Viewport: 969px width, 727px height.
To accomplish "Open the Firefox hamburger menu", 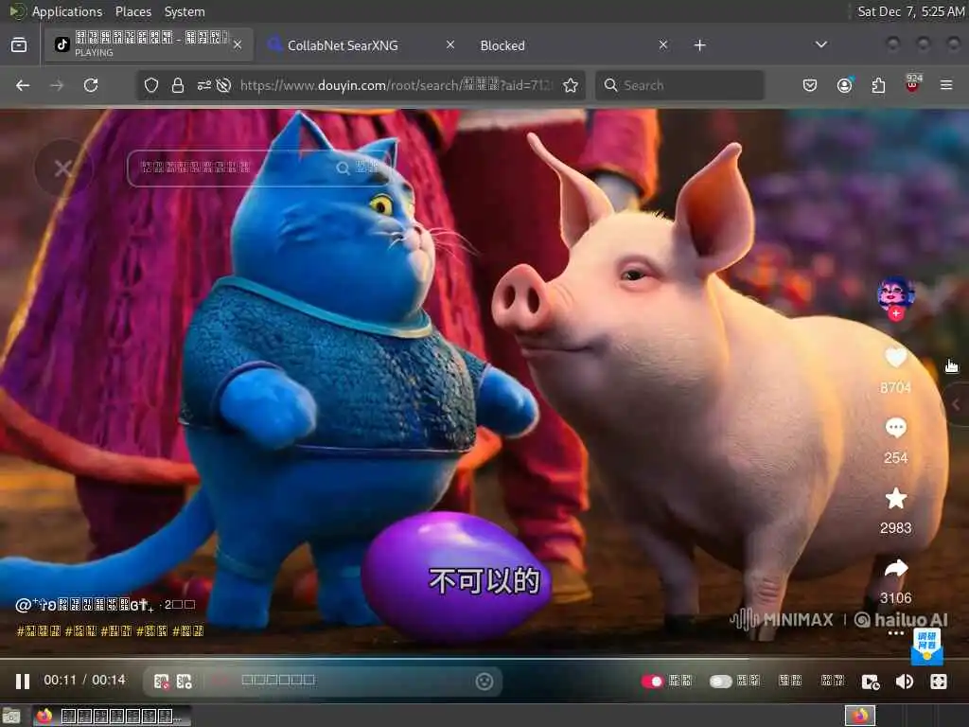I will click(946, 85).
